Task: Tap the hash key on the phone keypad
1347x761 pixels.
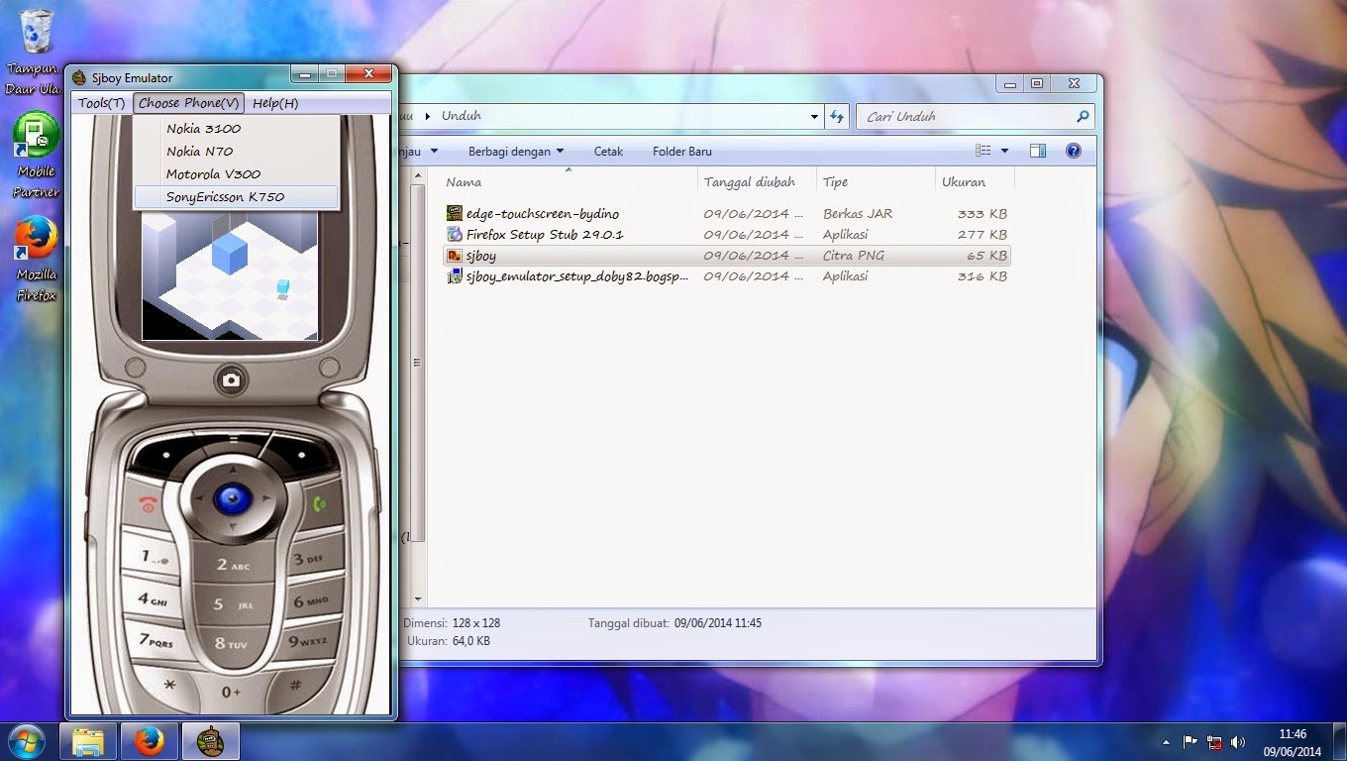Action: tap(294, 684)
